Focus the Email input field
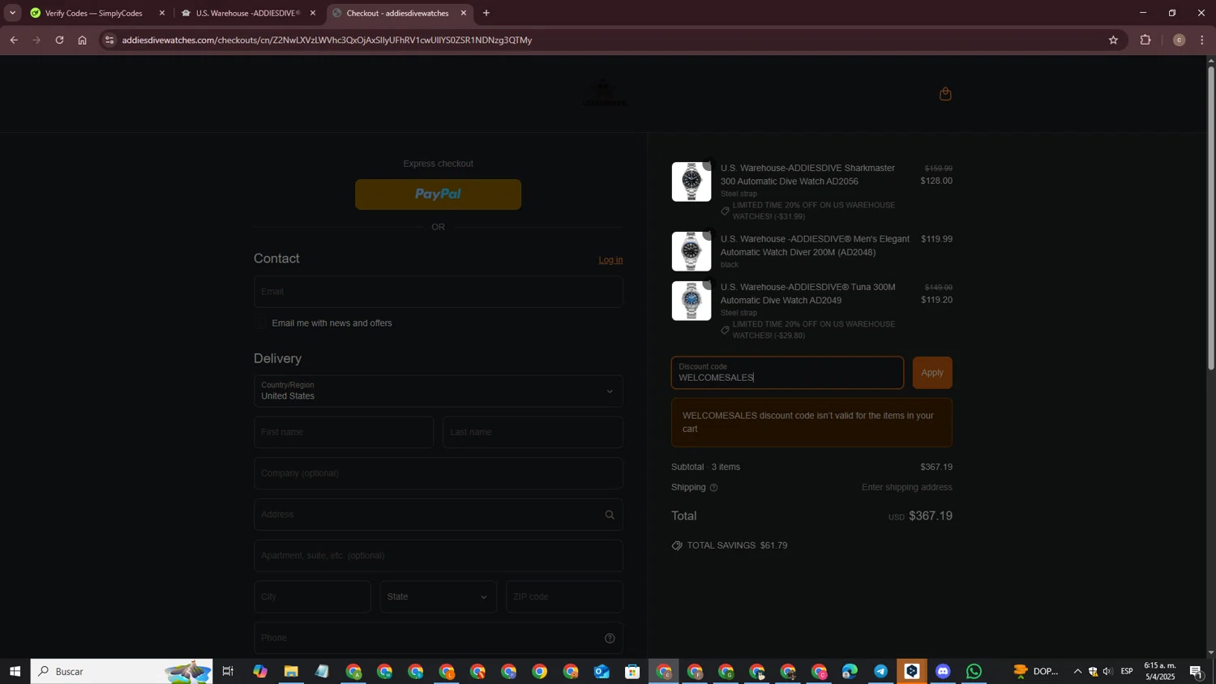The image size is (1216, 684). pyautogui.click(x=439, y=292)
